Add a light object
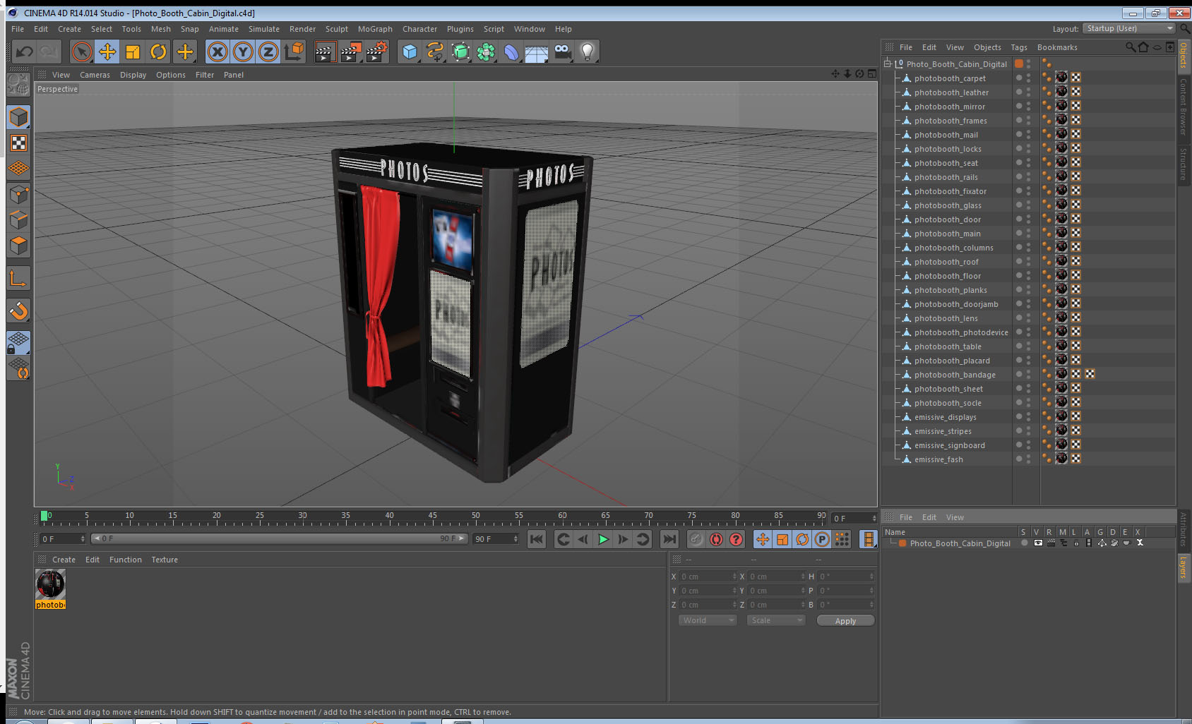The width and height of the screenshot is (1192, 724). [588, 52]
